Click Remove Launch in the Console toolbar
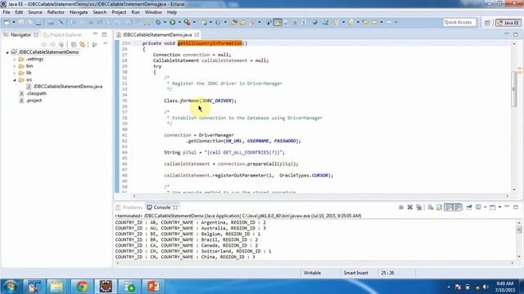Screen dimensions: 524x294 pyautogui.click(x=410, y=207)
